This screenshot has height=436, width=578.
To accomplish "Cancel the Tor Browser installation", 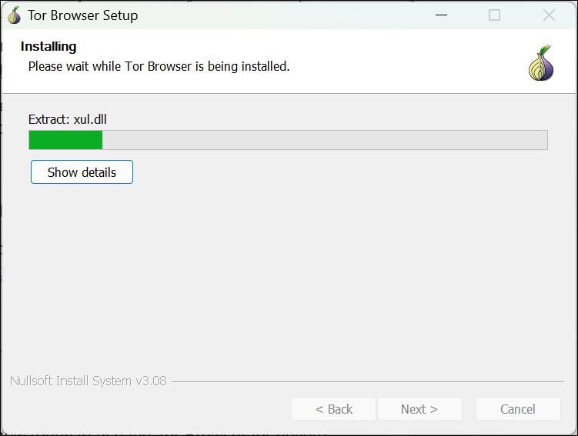I will click(x=517, y=409).
